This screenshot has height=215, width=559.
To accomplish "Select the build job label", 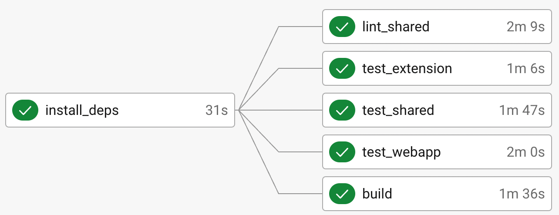I will click(377, 194).
